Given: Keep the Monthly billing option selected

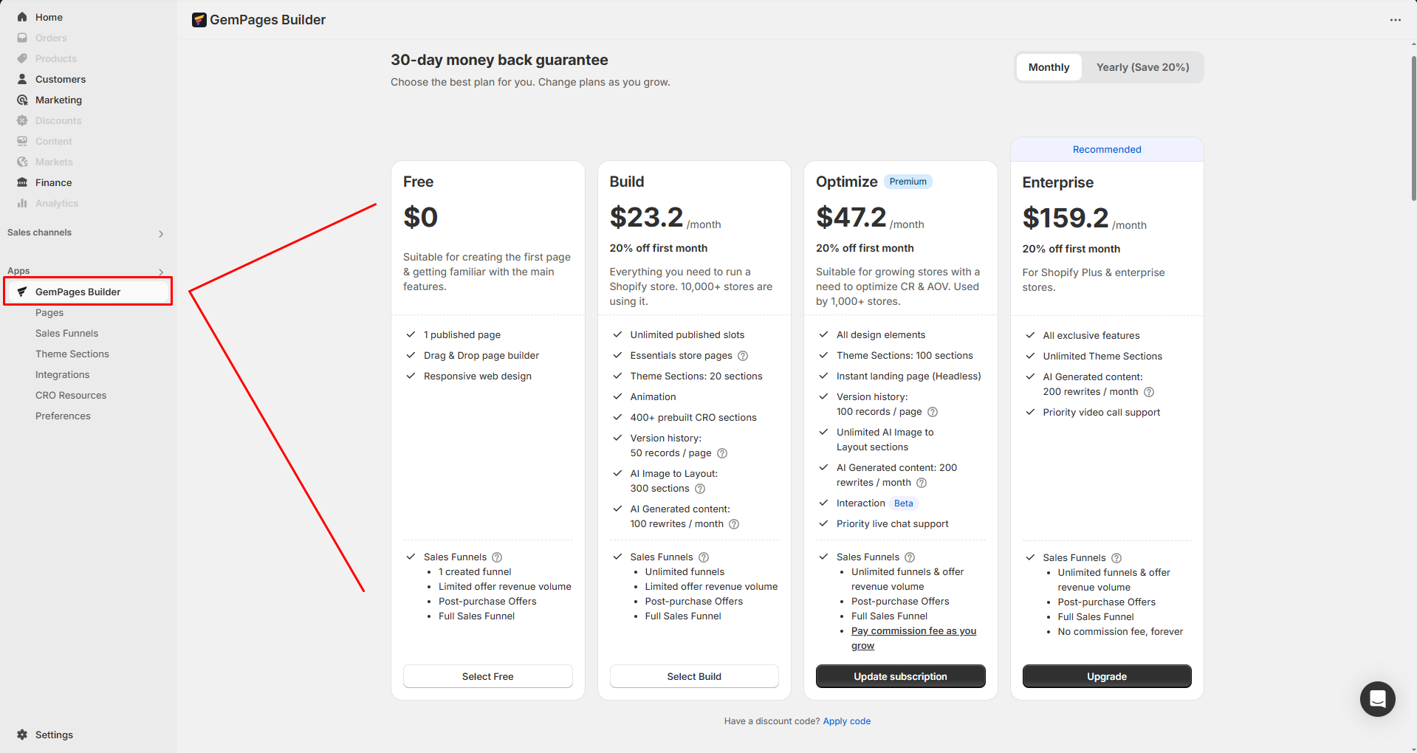Looking at the screenshot, I should tap(1048, 66).
